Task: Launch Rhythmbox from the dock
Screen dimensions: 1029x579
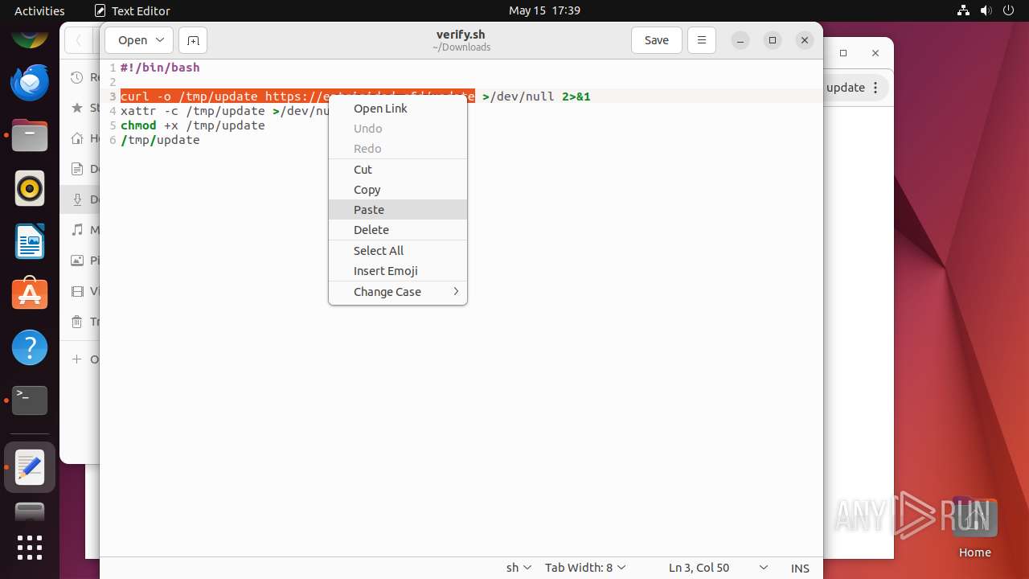Action: pos(30,189)
